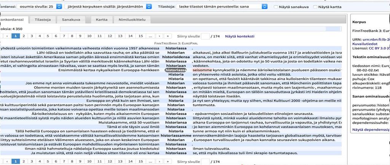Go to page 10 in top pagination
Screen dimensions: 390x165
(x=89, y=36)
